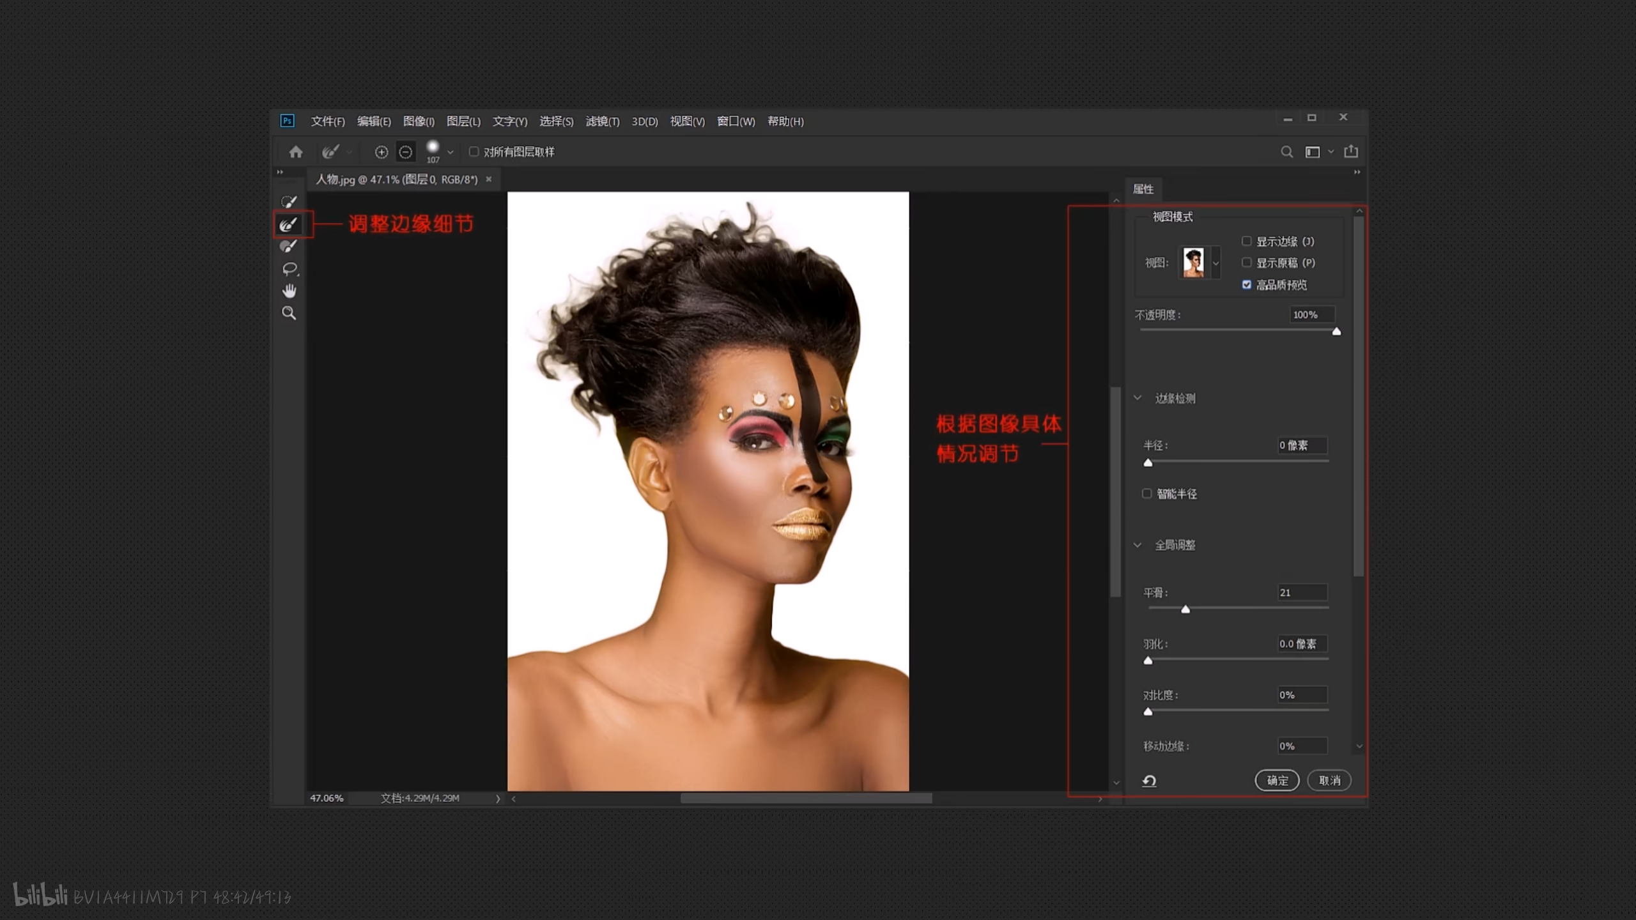Click the 羽化 0.0 像素 input field
Image resolution: width=1636 pixels, height=920 pixels.
pyautogui.click(x=1302, y=643)
